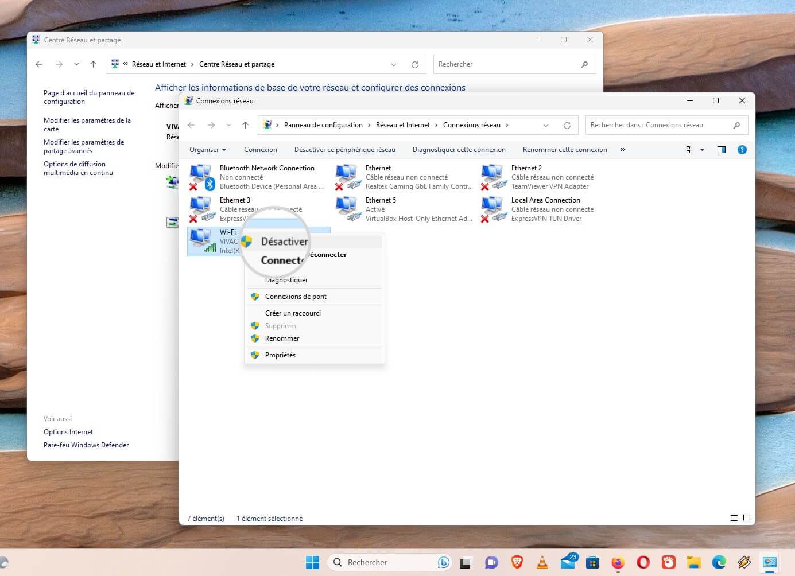This screenshot has width=795, height=576.
Task: Open the Organiser dropdown menu
Action: [x=208, y=150]
